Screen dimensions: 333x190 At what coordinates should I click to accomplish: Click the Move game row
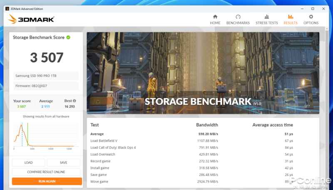click(x=192, y=181)
